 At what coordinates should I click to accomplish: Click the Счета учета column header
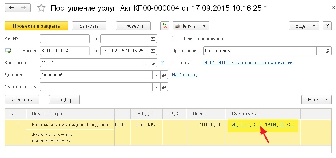263,114
